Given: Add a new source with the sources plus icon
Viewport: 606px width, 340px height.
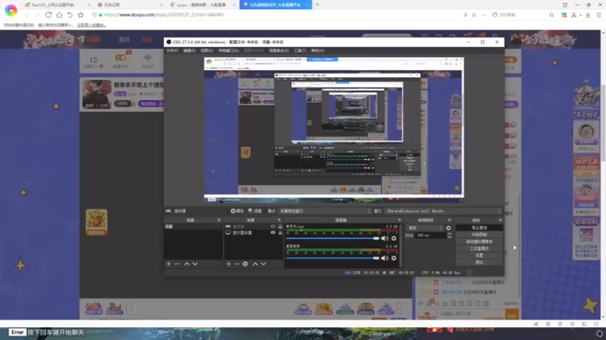Looking at the screenshot, I should click(229, 264).
